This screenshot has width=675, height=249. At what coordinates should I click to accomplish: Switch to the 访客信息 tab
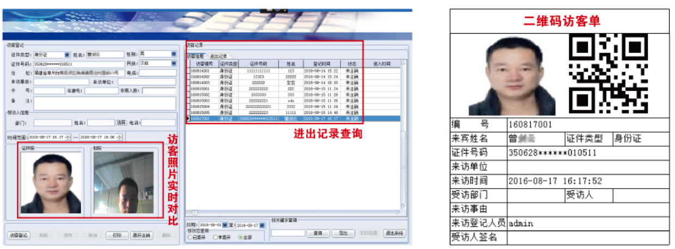tap(196, 56)
